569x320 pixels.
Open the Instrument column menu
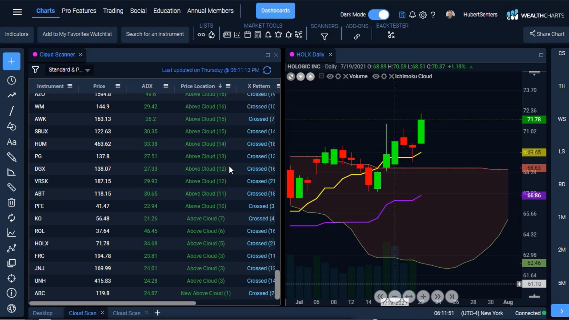coord(70,86)
